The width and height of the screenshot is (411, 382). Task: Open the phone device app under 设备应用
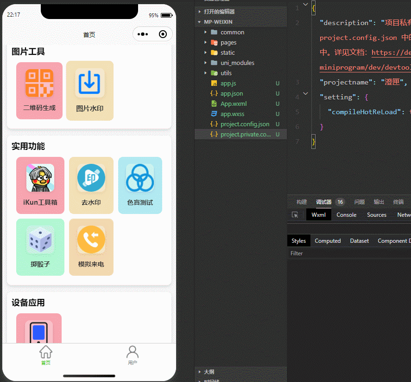click(39, 328)
